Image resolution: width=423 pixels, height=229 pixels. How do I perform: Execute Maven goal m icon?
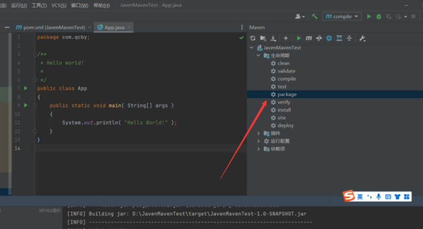click(x=309, y=38)
